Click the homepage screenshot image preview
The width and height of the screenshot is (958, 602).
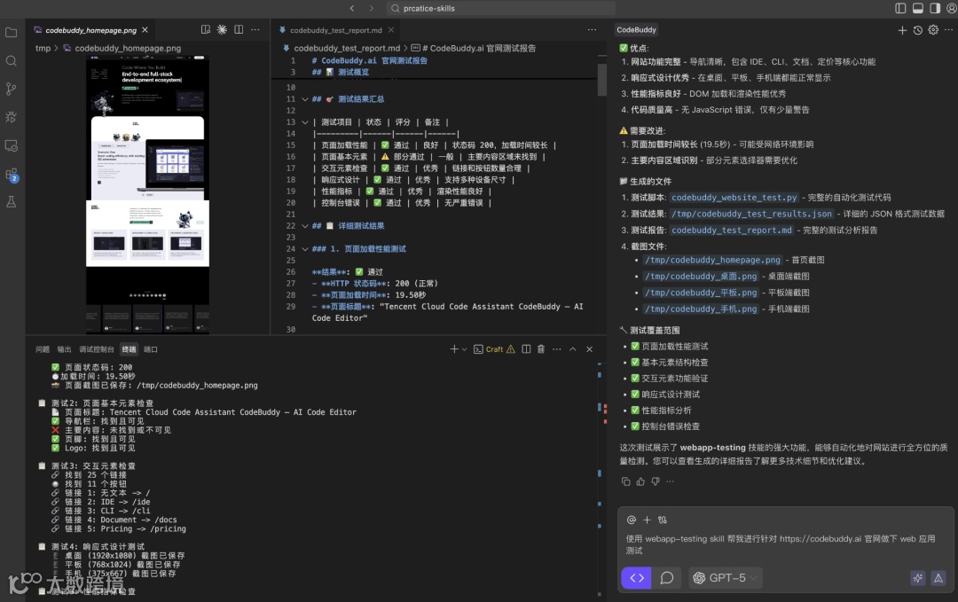coord(147,194)
